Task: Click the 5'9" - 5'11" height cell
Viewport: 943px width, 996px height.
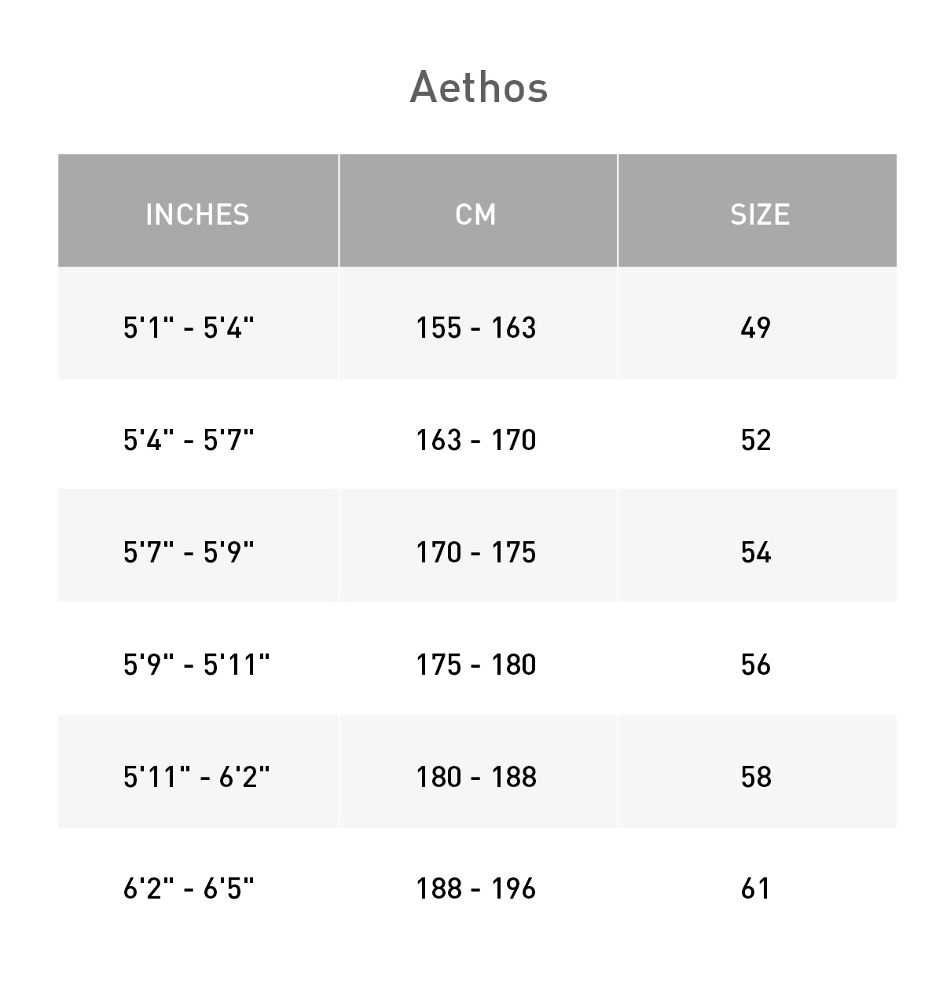Action: coord(196,665)
